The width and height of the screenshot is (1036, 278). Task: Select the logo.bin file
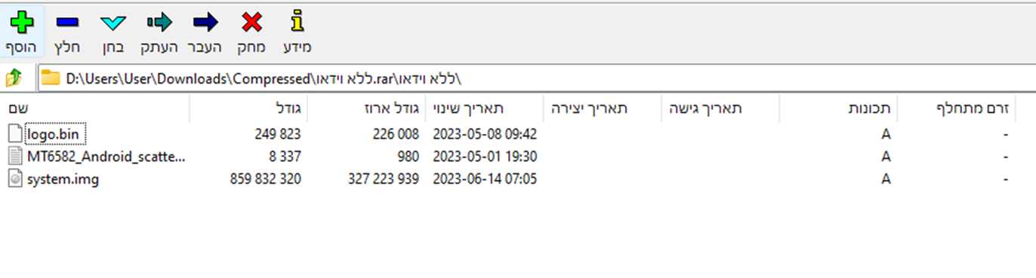click(54, 134)
